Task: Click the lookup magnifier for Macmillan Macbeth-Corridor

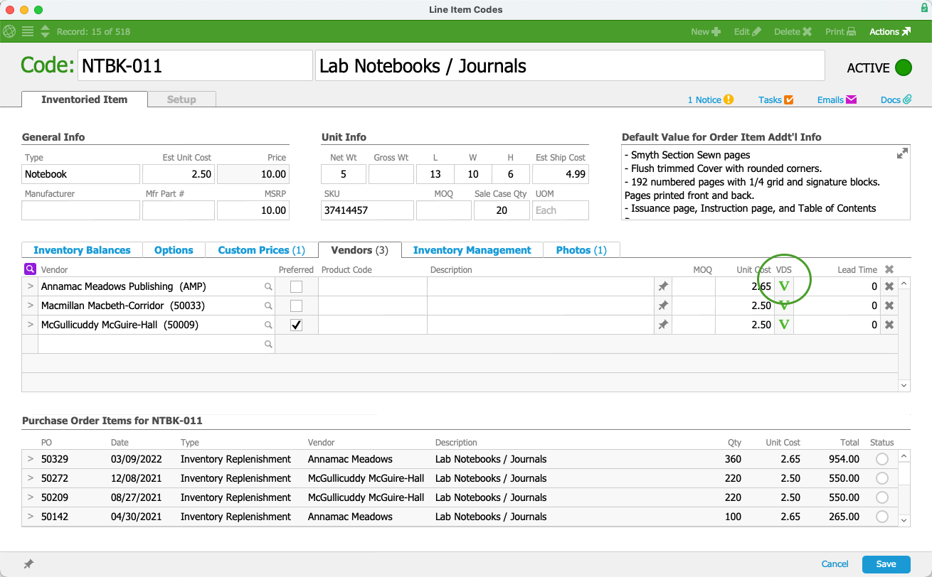Action: [x=268, y=306]
